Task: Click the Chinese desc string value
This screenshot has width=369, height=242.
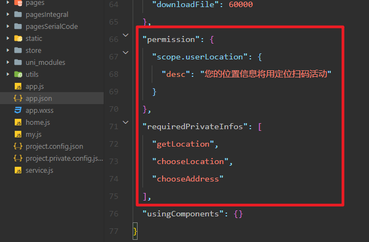Action: 266,74
